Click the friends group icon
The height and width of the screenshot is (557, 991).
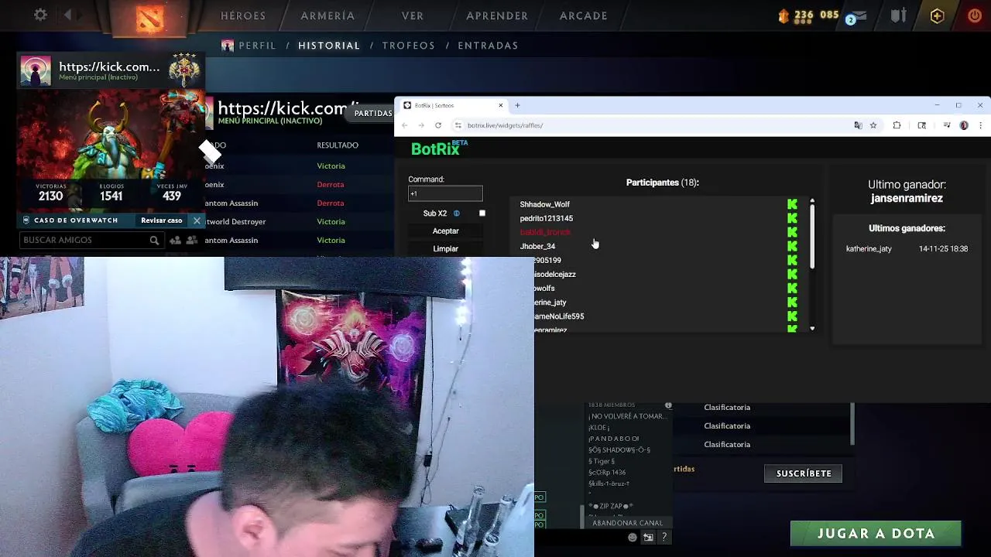[x=191, y=241]
